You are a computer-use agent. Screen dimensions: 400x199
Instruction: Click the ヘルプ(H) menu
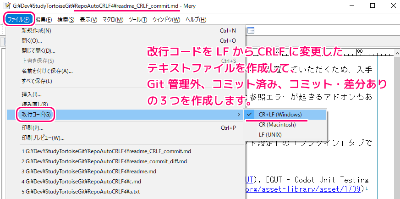(196, 20)
